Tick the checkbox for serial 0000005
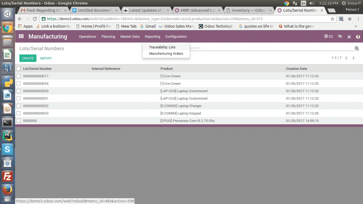Screen dimensions: 363x204 18,121
